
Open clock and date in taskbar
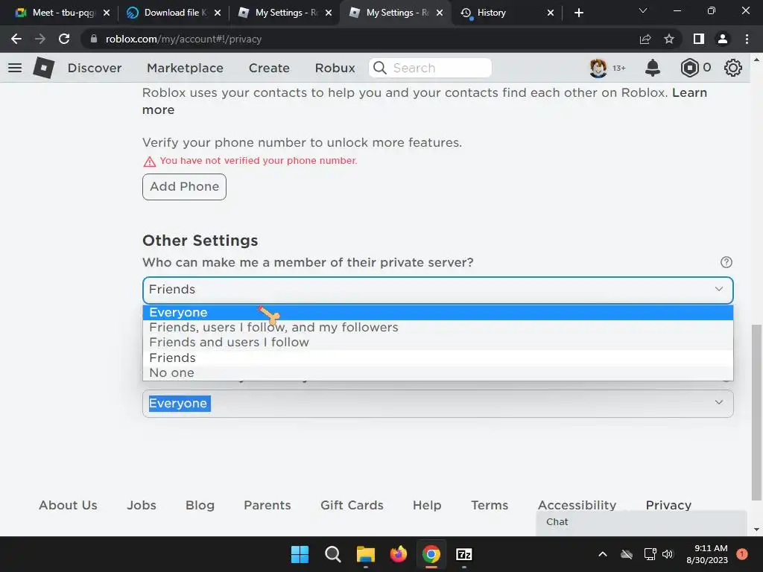click(706, 554)
